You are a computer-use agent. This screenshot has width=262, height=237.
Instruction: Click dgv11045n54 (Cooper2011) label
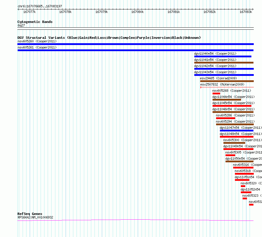[x=233, y=103]
